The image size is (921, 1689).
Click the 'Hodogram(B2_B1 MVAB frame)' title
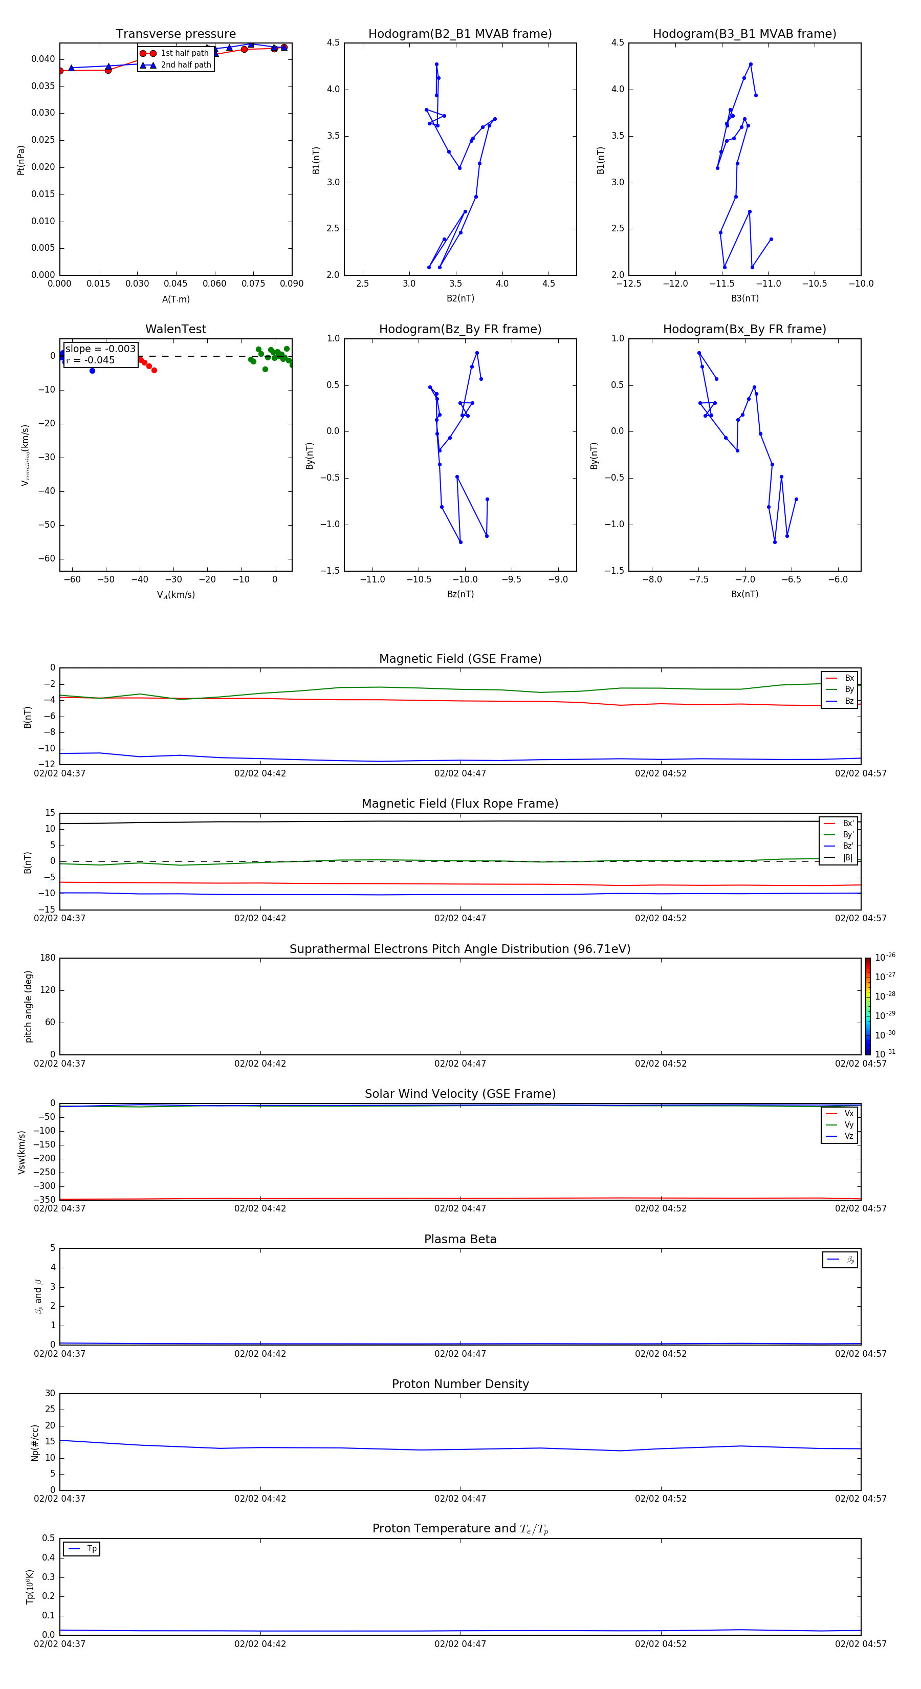pos(460,34)
